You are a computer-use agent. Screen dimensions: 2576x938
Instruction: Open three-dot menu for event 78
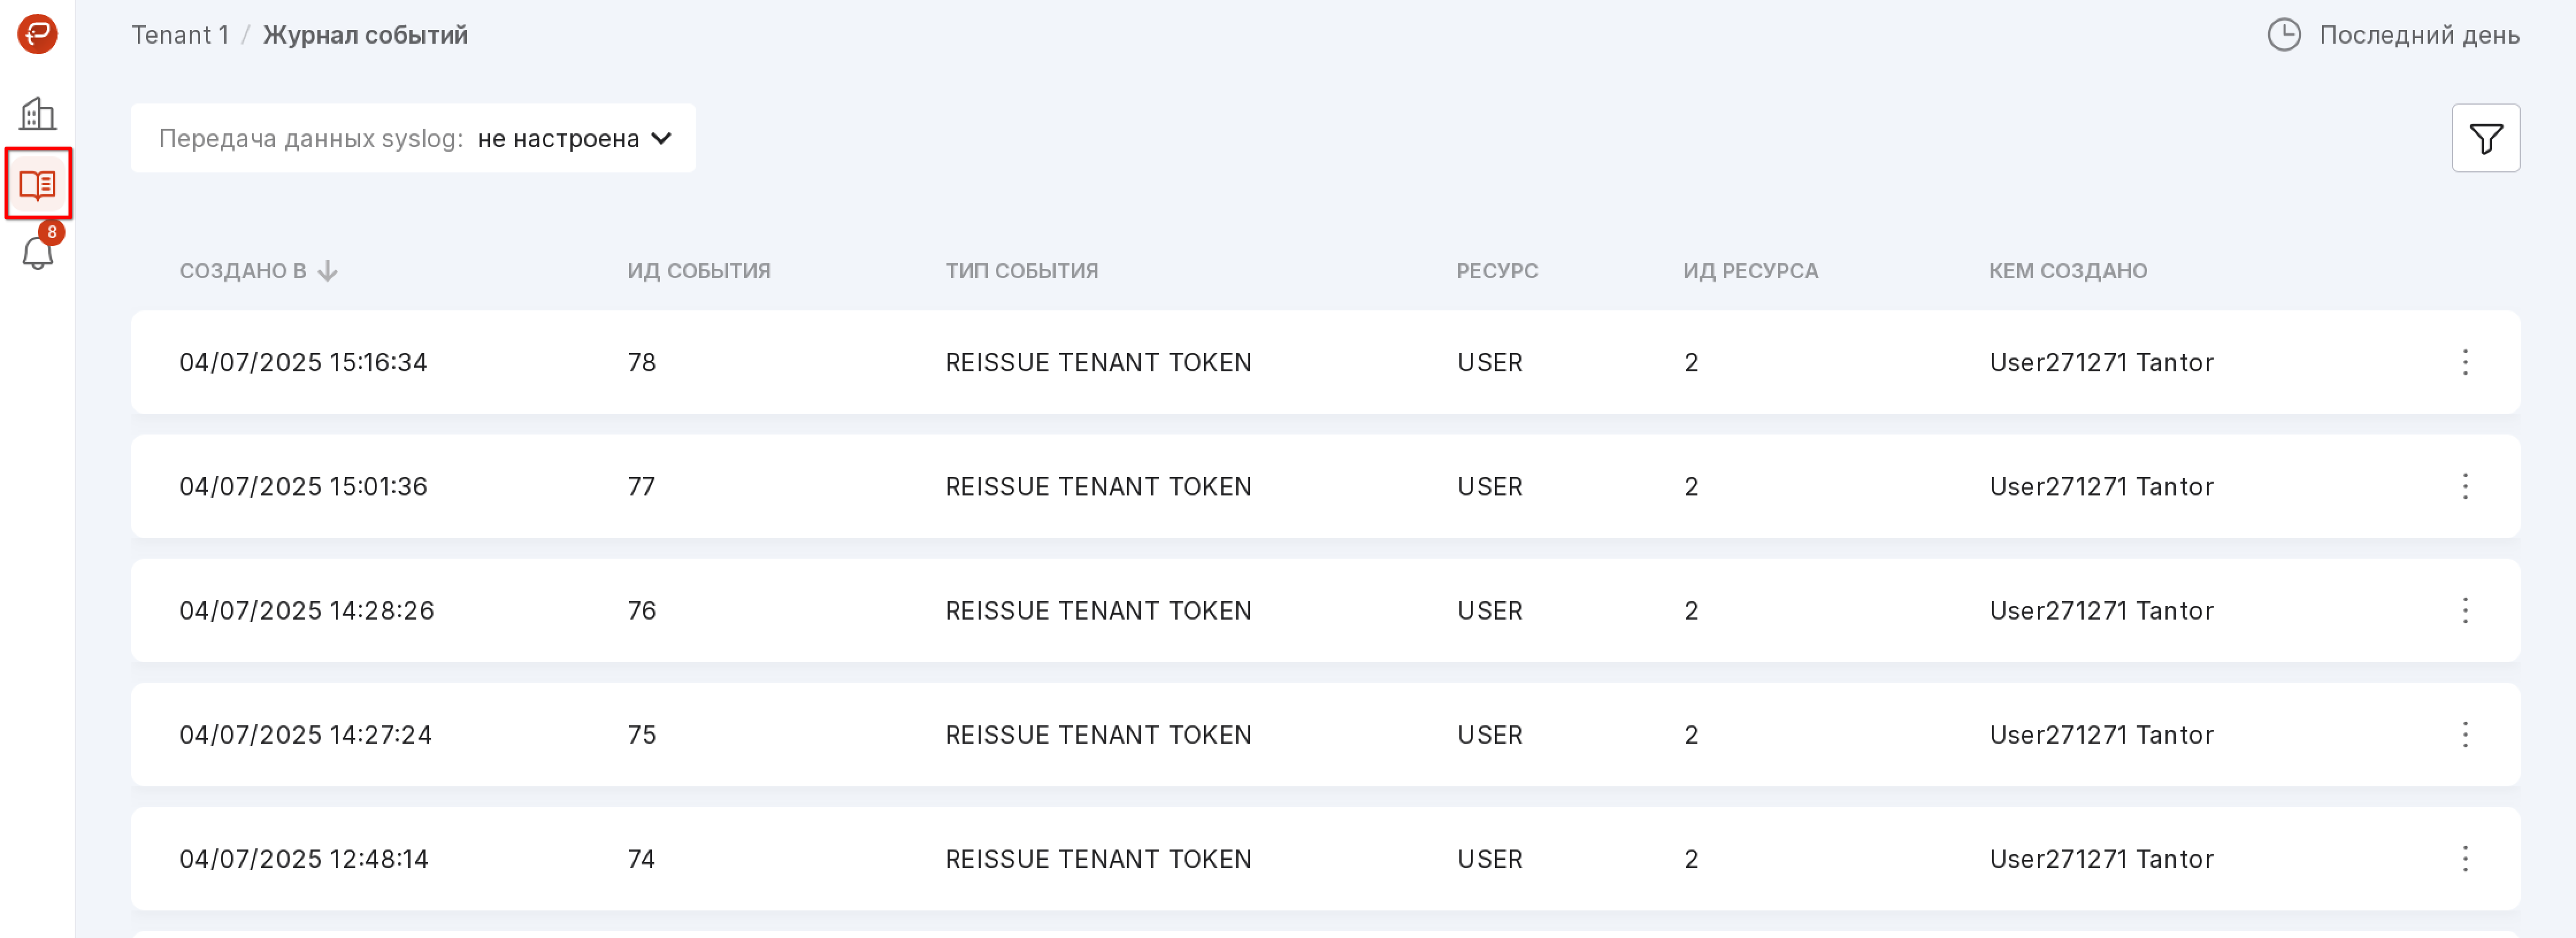tap(2464, 362)
